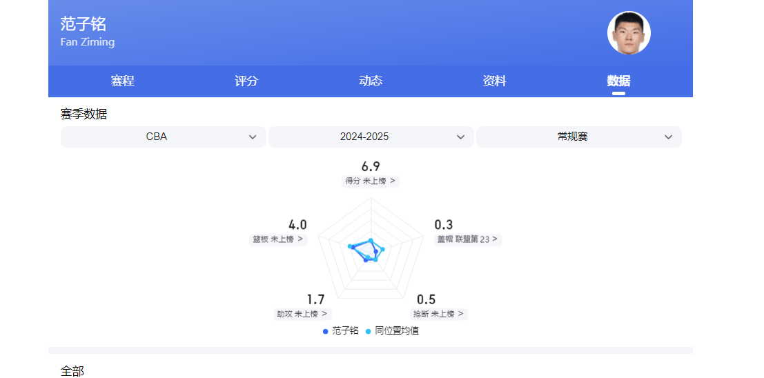Click Fan Ziming's avatar photo
This screenshot has height=378, width=764.
[629, 33]
